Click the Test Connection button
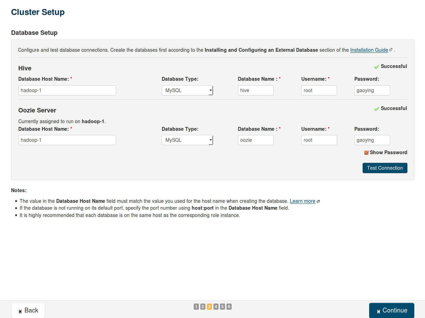 click(385, 168)
